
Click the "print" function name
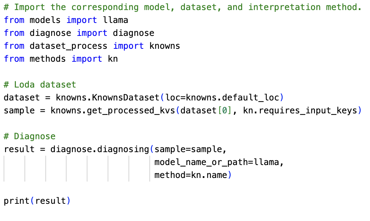[17, 201]
